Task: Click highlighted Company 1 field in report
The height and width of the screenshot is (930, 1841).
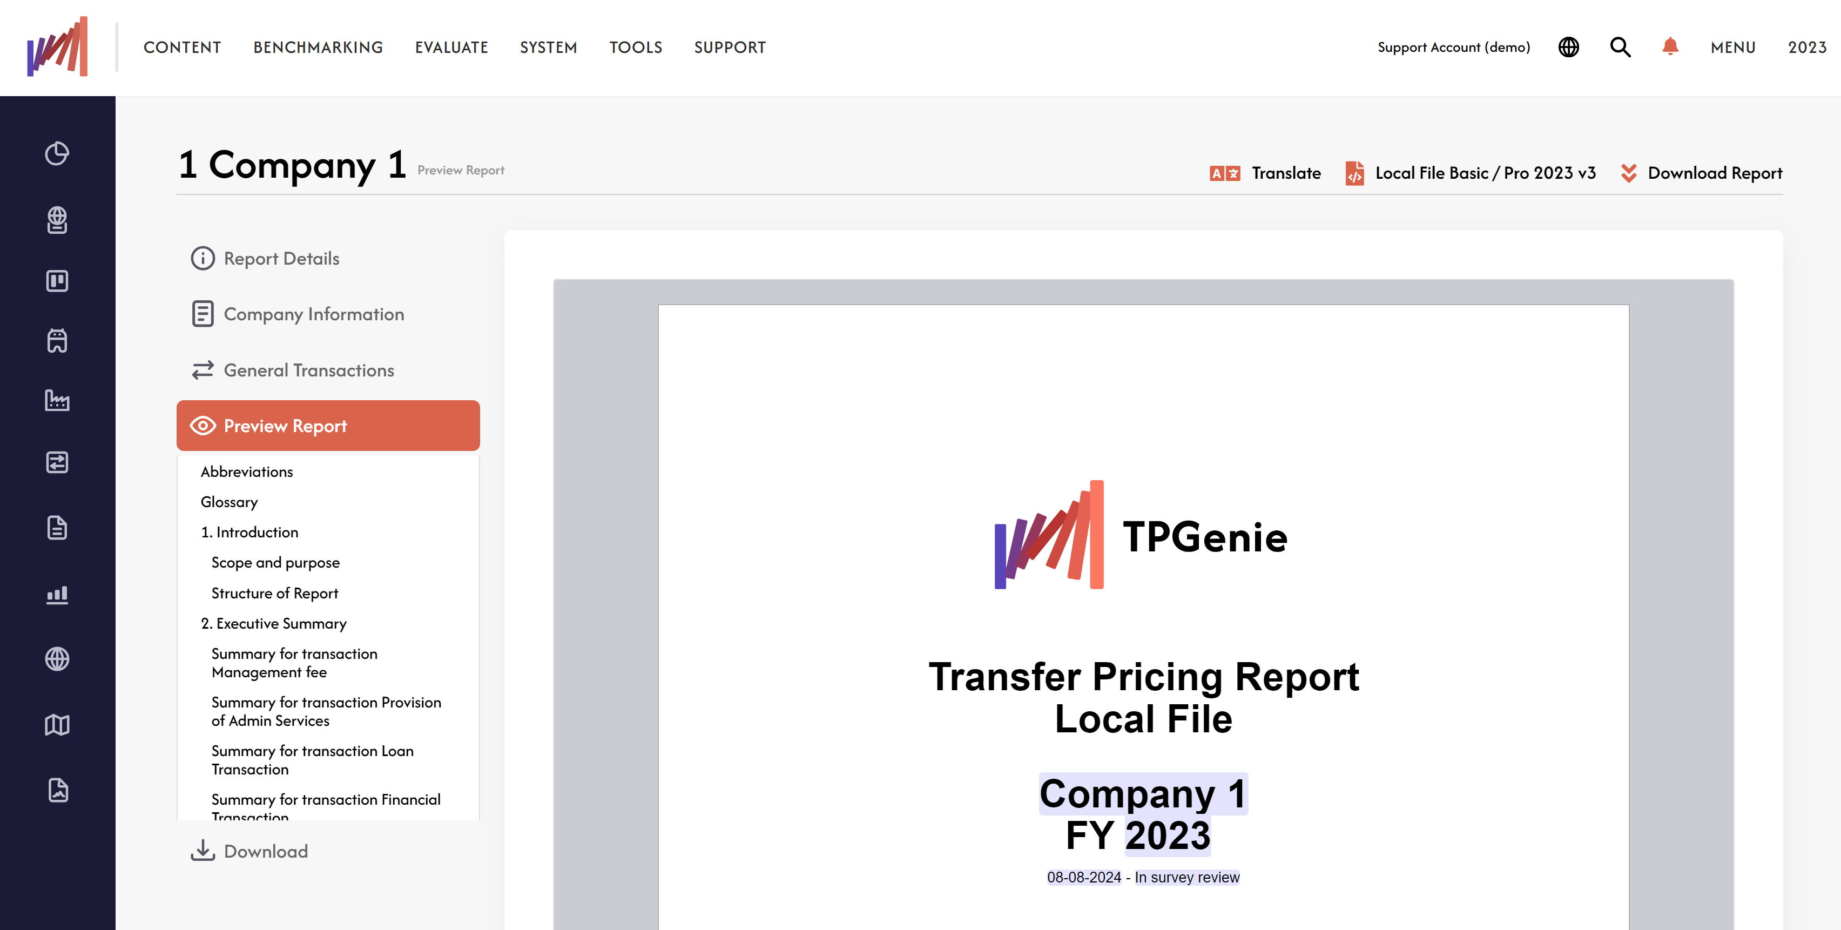Action: [x=1143, y=793]
